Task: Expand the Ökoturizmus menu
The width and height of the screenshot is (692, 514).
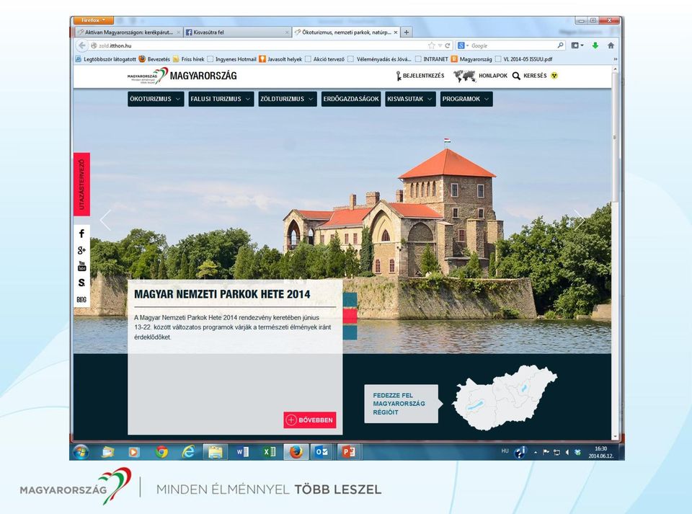Action: click(156, 99)
